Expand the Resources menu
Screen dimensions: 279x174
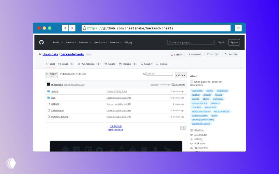tap(85, 42)
